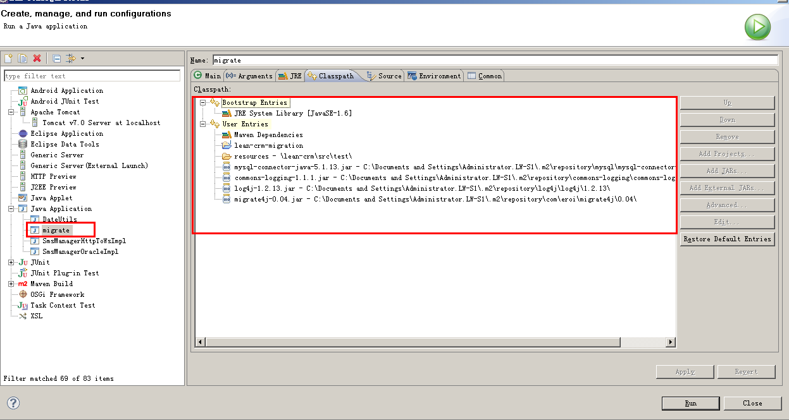Expand the JUnit tree node
Screen dimensions: 789x420
(11, 263)
